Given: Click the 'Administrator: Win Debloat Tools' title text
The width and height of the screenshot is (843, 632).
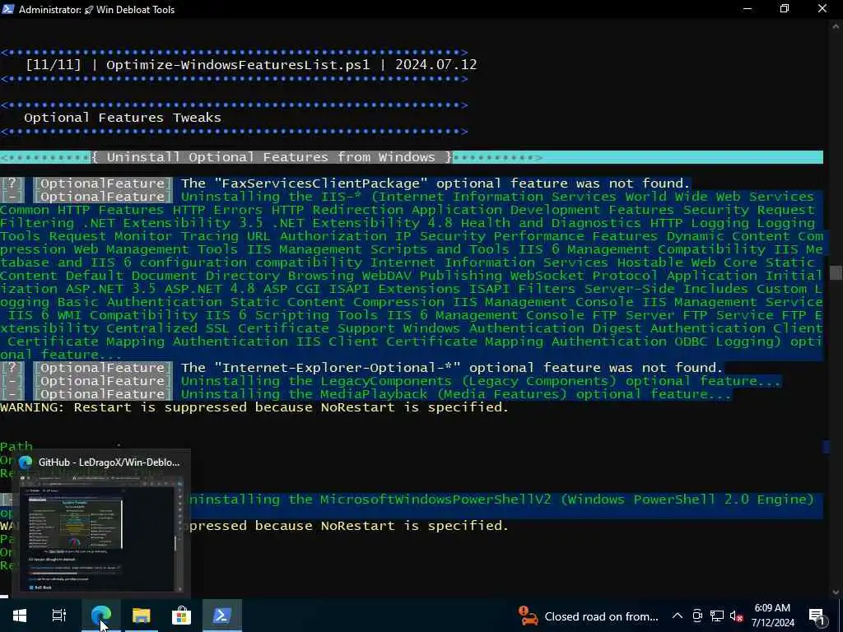Looking at the screenshot, I should point(97,9).
